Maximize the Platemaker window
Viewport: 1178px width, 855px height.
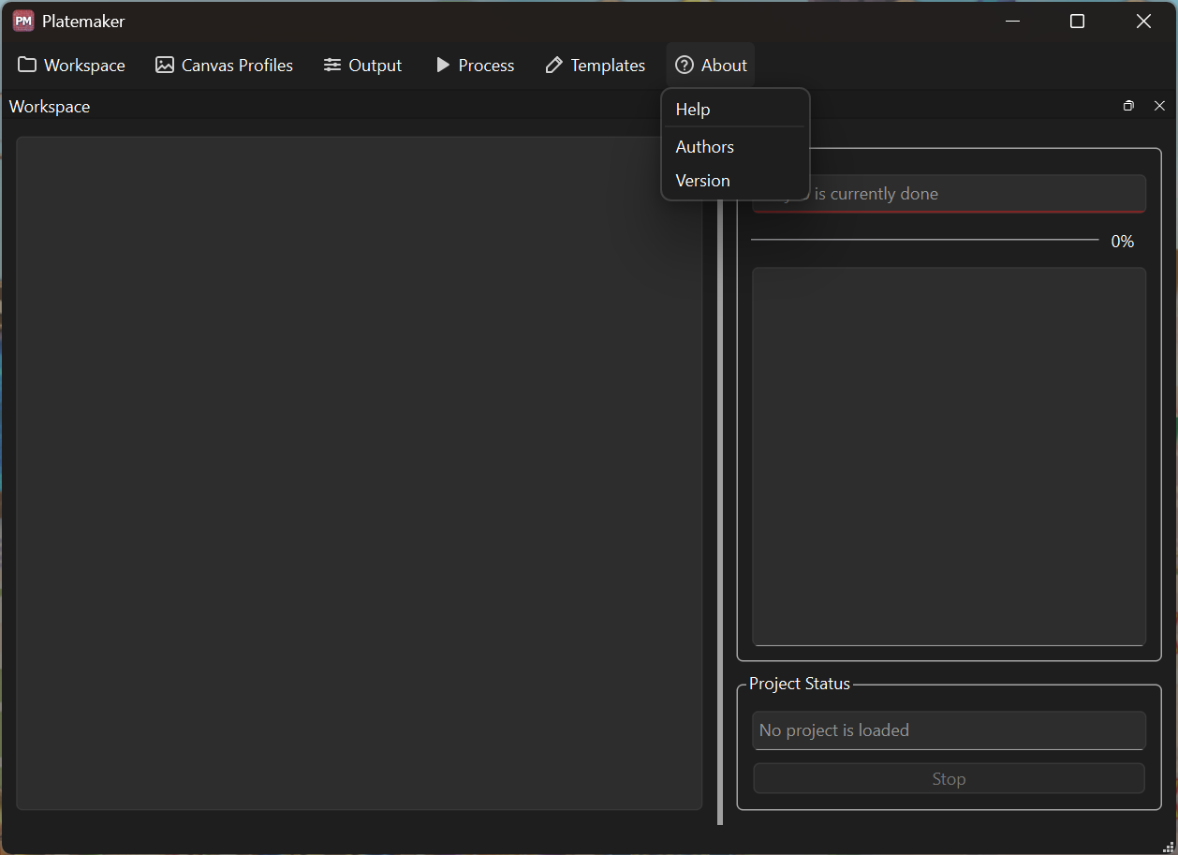tap(1077, 21)
